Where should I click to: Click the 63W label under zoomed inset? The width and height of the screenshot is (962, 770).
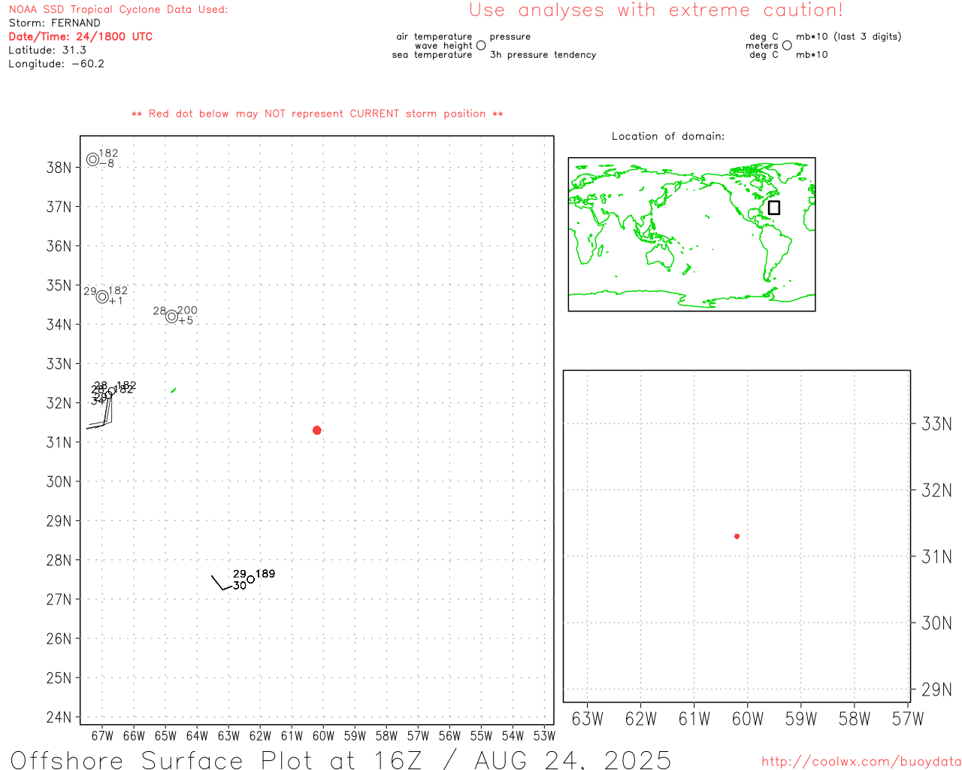coord(588,719)
